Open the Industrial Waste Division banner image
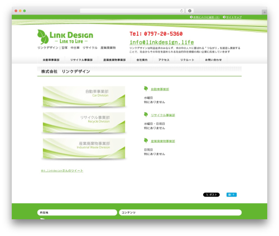This screenshot has width=279, height=236. pos(84,148)
